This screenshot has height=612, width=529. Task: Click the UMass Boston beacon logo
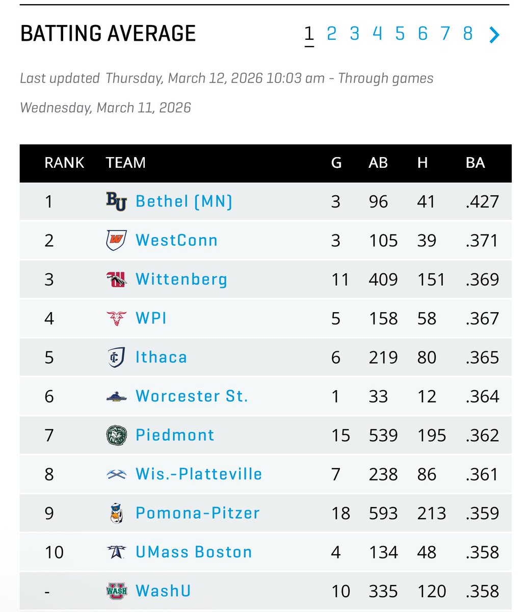click(x=116, y=552)
